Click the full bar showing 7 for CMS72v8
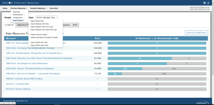The width and height of the screenshot is (214, 105). 157,53
